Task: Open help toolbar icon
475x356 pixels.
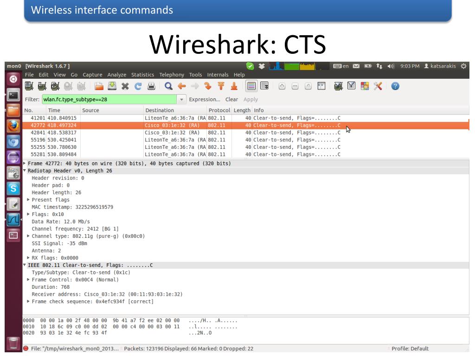Action: click(395, 86)
